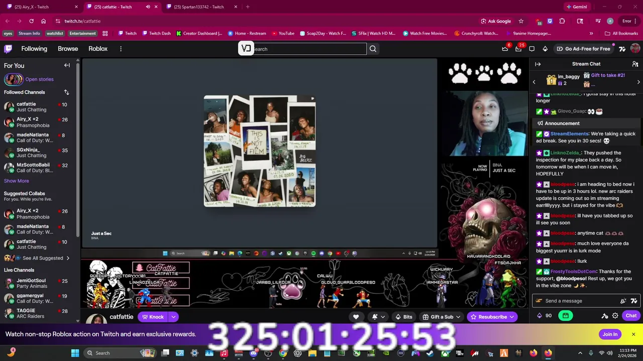Mute the catfattie tab audio
The width and height of the screenshot is (643, 361).
pos(148,7)
